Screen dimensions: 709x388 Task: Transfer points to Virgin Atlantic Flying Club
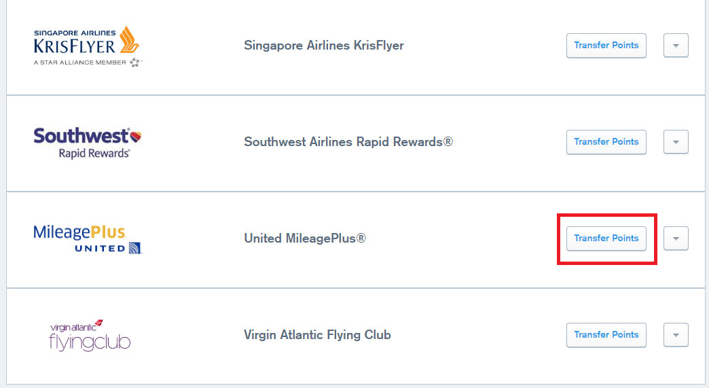click(x=606, y=335)
